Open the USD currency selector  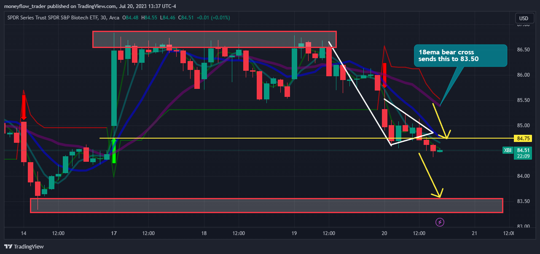pyautogui.click(x=524, y=18)
